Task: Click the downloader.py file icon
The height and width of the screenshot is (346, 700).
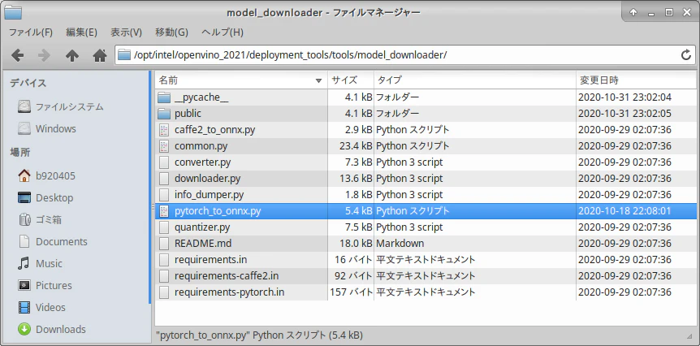Action: [164, 179]
